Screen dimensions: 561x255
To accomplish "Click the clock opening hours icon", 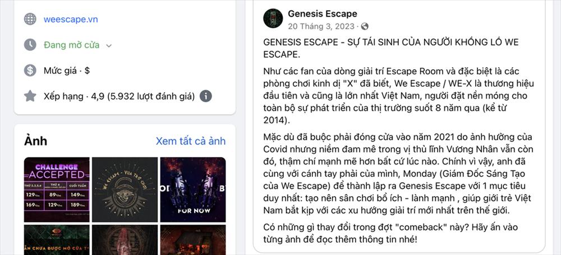I will pos(30,45).
